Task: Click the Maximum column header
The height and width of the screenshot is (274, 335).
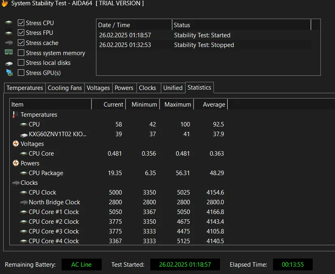Action: (x=177, y=104)
